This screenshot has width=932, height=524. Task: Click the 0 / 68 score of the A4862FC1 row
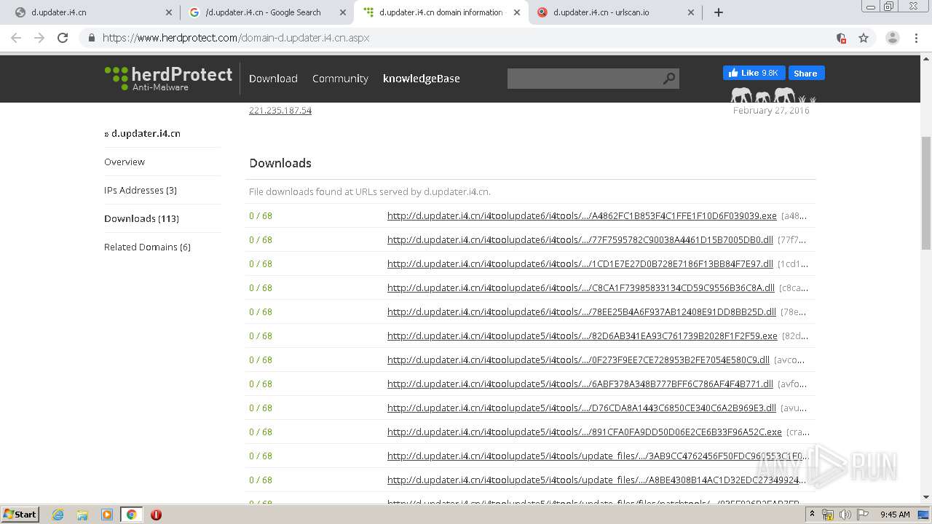(261, 215)
